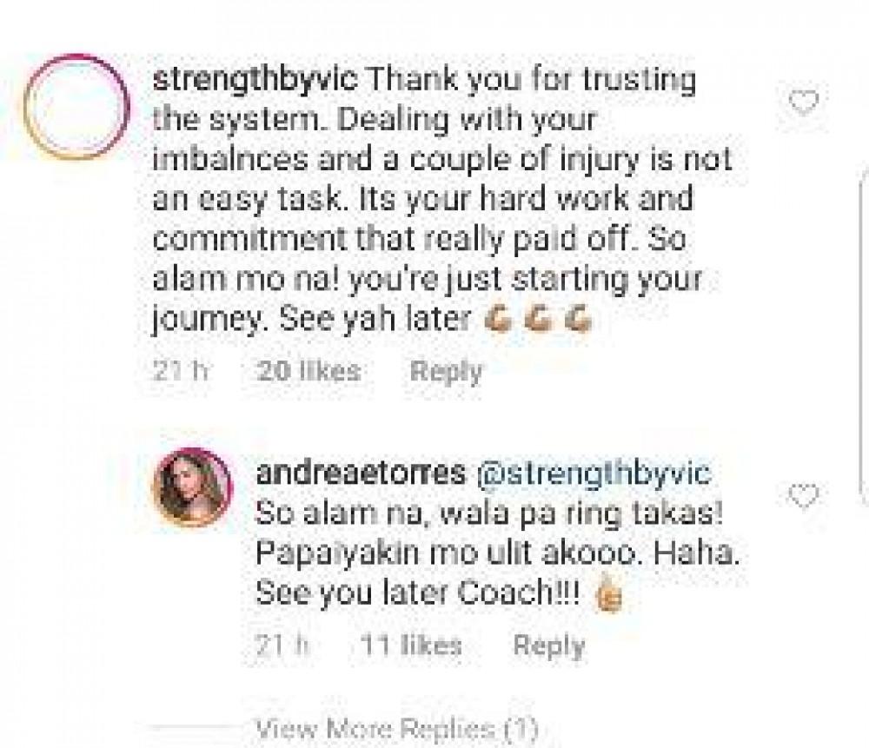Reply to strengthbyvic's comment
The width and height of the screenshot is (869, 748).
tap(446, 371)
